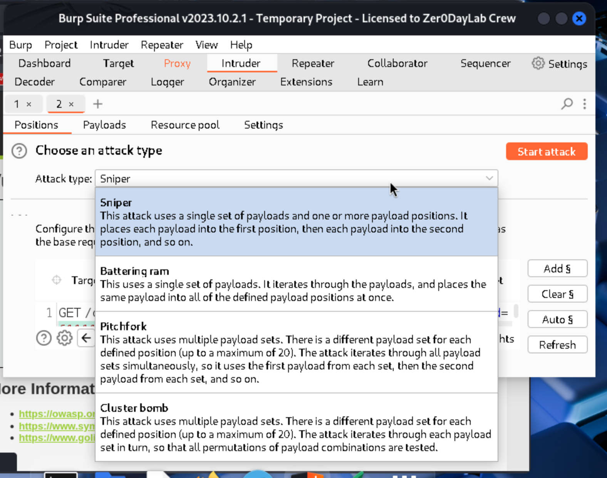Open the vertical three-dot options menu
The height and width of the screenshot is (478, 607).
[x=585, y=104]
